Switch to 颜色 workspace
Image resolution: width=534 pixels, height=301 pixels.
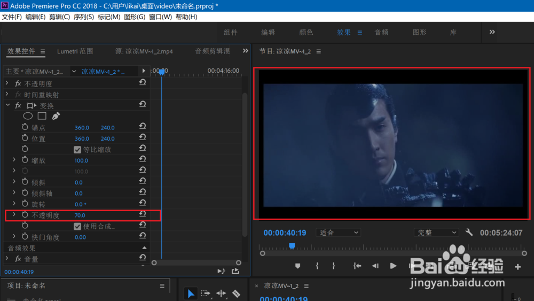[x=306, y=33]
